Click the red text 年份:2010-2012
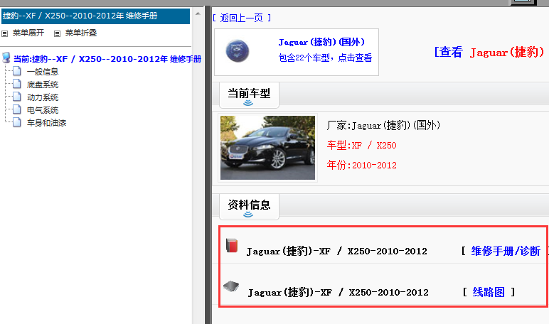Image resolution: width=549 pixels, height=324 pixels. point(361,165)
